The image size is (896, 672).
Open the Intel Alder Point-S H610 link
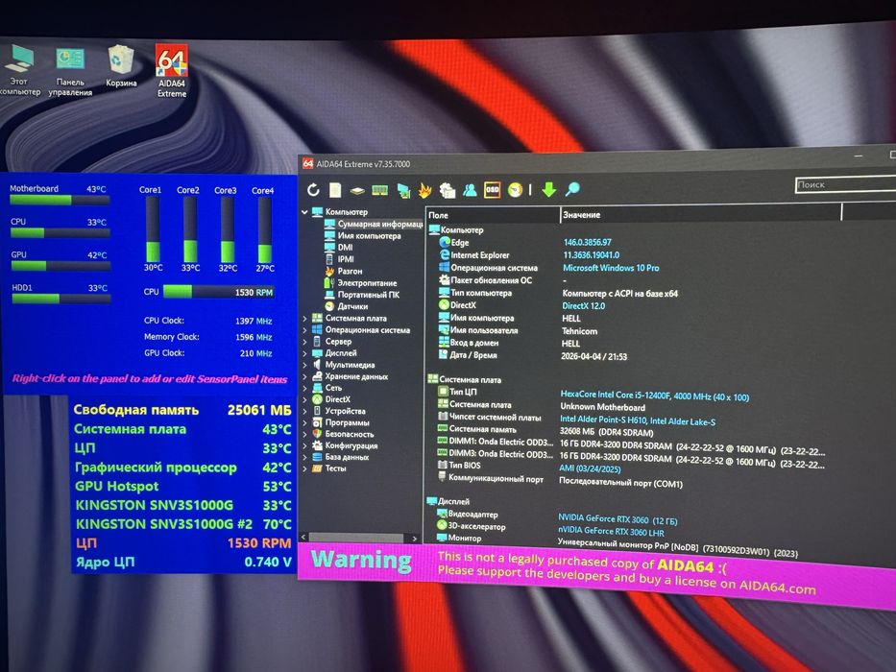(x=638, y=420)
